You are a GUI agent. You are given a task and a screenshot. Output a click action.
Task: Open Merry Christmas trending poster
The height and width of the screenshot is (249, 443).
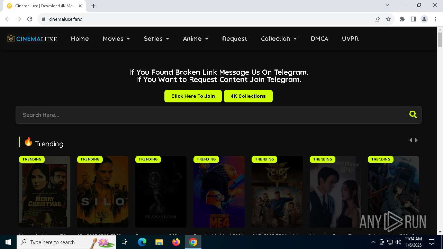(45, 192)
